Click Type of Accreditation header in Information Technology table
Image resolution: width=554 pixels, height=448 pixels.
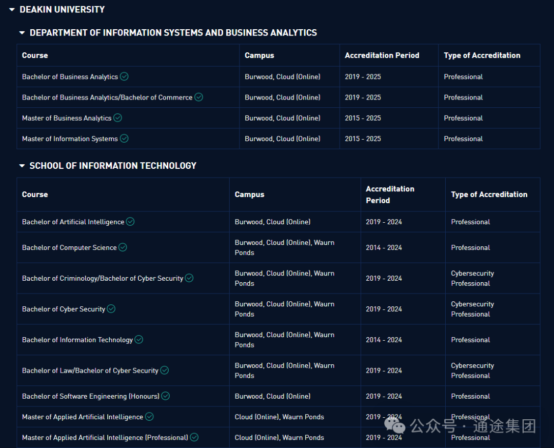click(489, 194)
